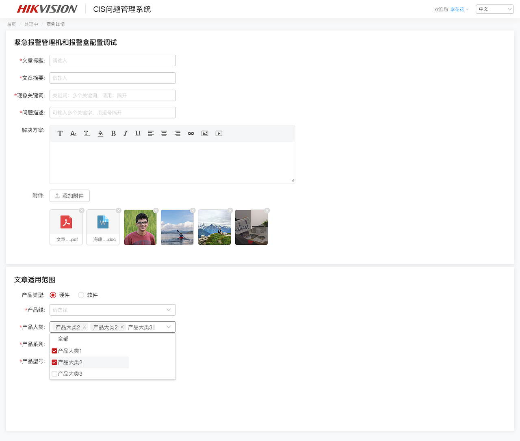Screen dimensions: 520x441
Task: Open the text highlight color picker
Action: (x=100, y=133)
